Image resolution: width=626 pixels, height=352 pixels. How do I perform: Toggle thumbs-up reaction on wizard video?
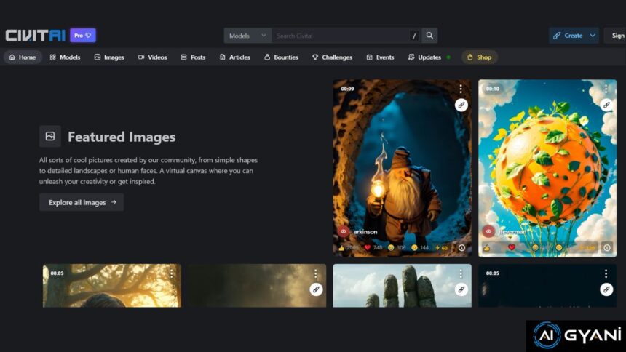pos(342,248)
